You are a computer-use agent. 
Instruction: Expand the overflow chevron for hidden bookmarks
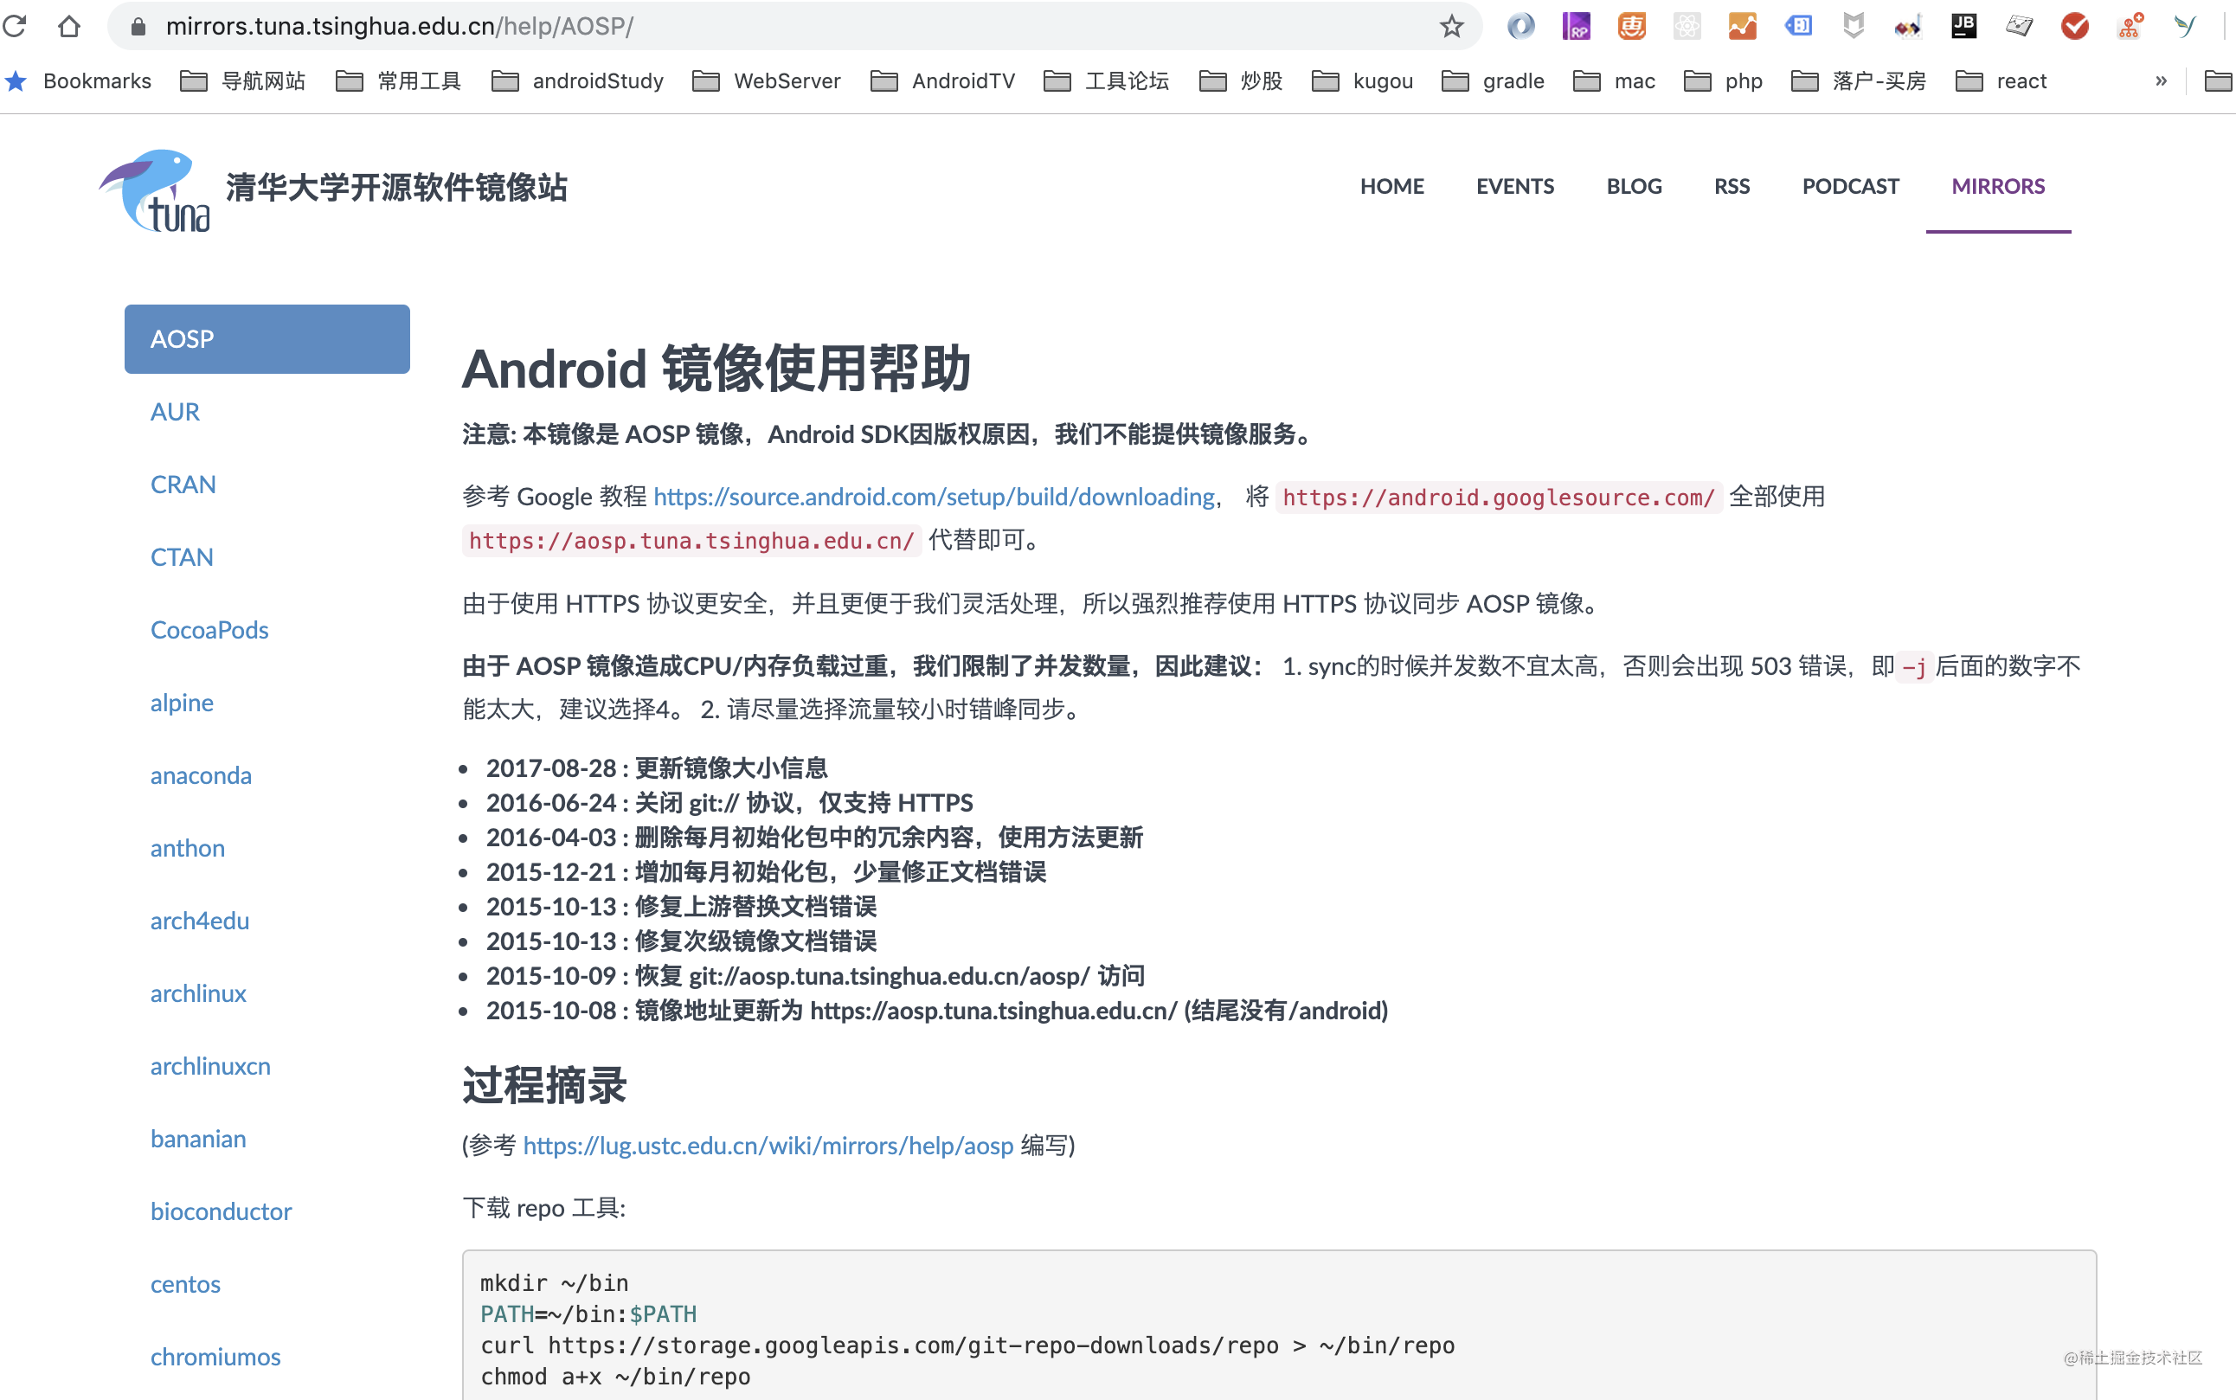tap(2161, 81)
